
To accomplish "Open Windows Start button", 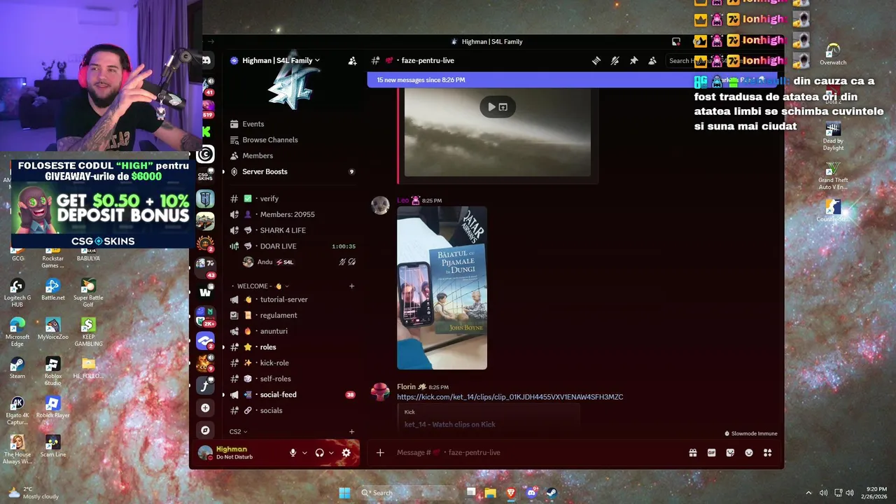I will coord(344,493).
